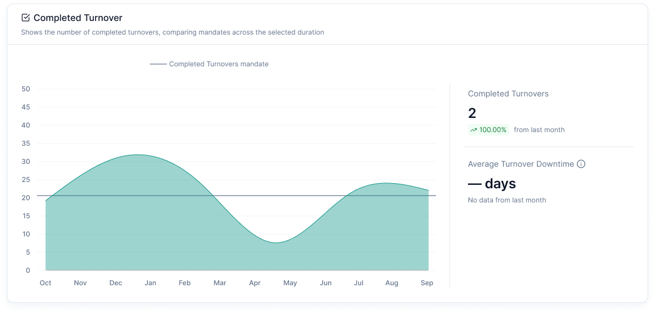Click the 50 value on the y-axis
Screen dimensions: 655x313
pos(26,89)
